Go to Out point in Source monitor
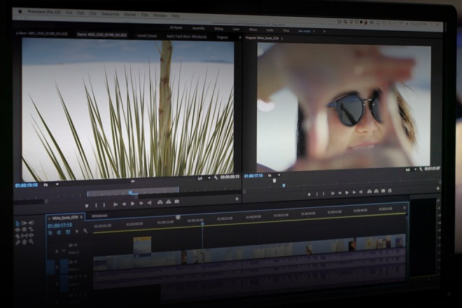Screen dimensions: 462x308 (149, 203)
